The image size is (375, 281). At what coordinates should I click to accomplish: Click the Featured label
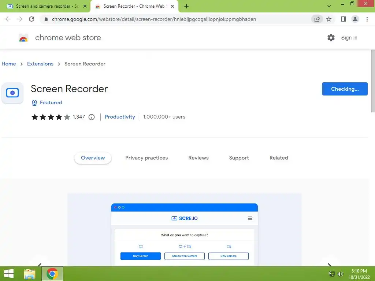tap(51, 102)
